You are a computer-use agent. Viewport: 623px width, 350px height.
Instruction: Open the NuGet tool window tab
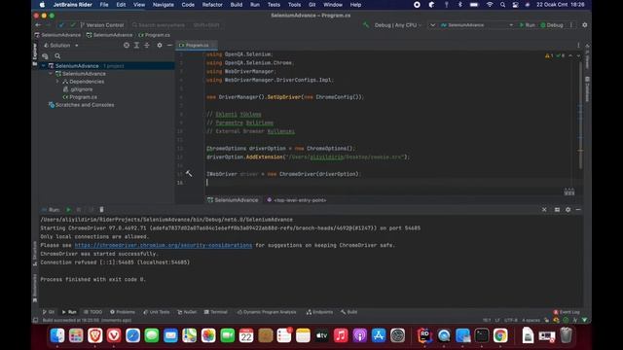187,312
